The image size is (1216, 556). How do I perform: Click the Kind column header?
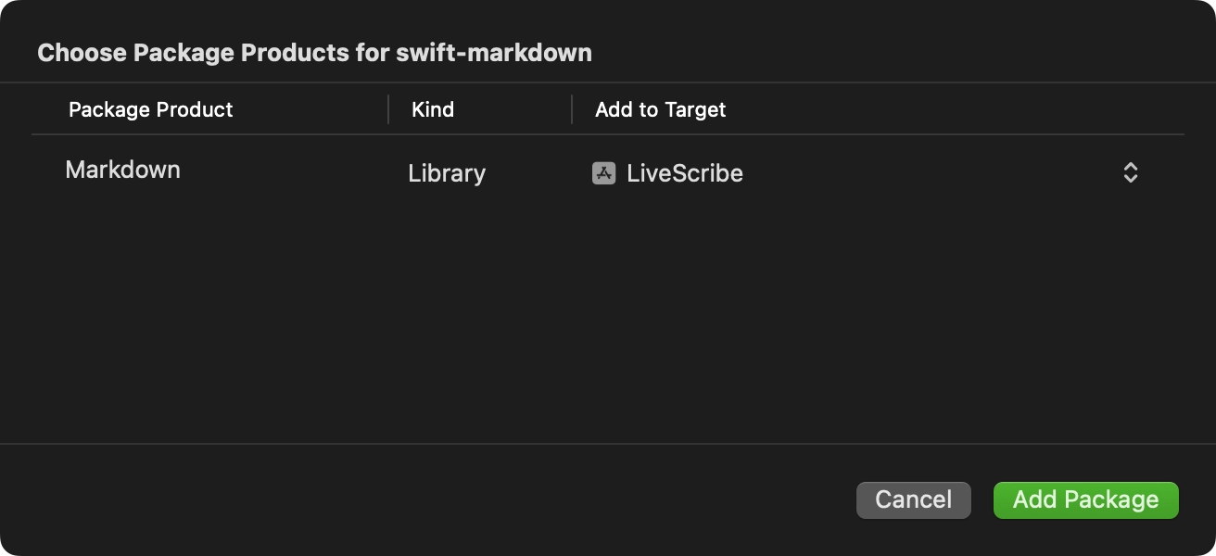pos(433,109)
